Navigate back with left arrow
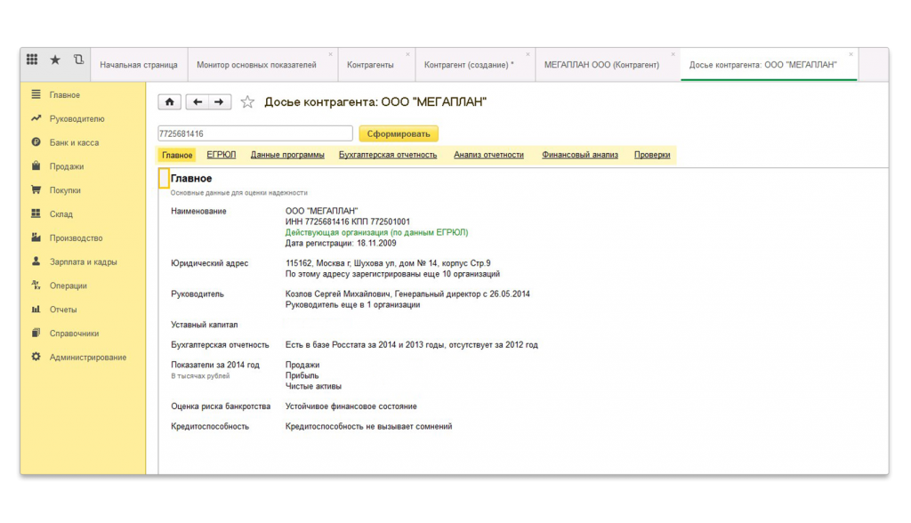The width and height of the screenshot is (911, 523). (197, 101)
